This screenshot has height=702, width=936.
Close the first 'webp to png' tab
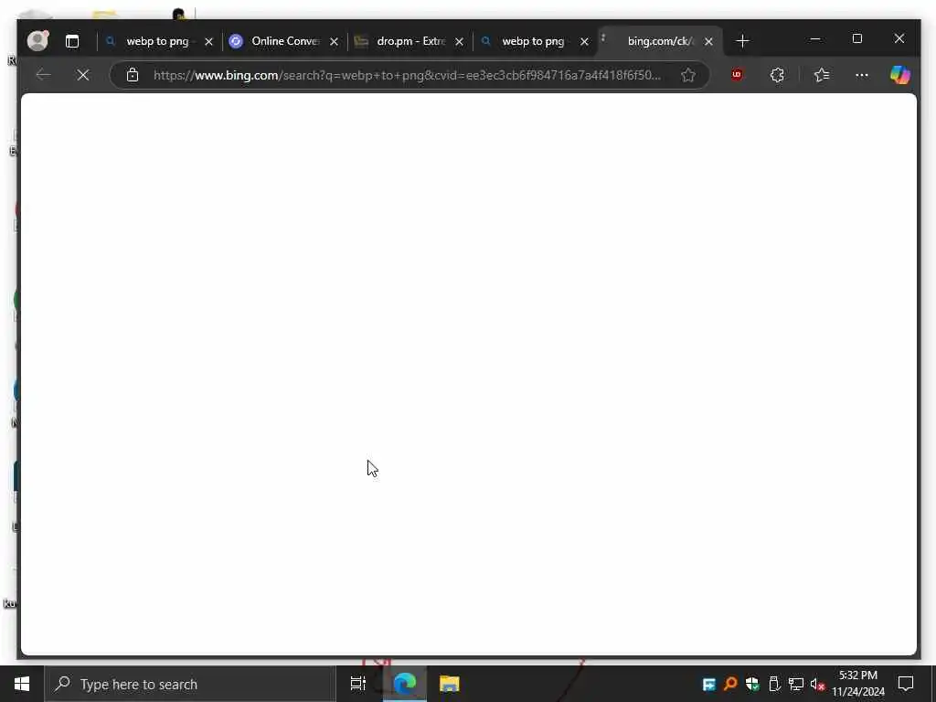pyautogui.click(x=209, y=41)
